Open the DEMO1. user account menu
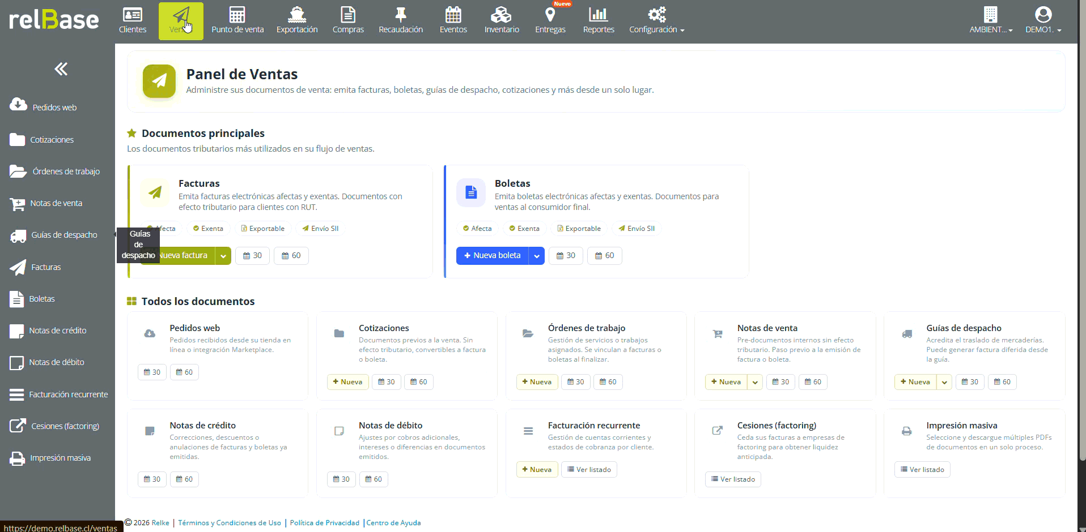The image size is (1086, 532). tap(1043, 21)
